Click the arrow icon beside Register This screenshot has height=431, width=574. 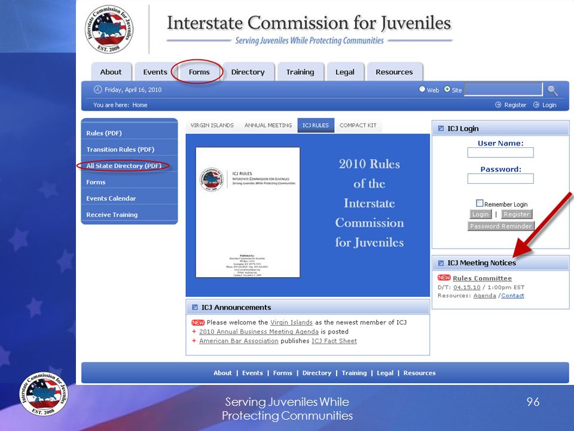click(x=498, y=105)
